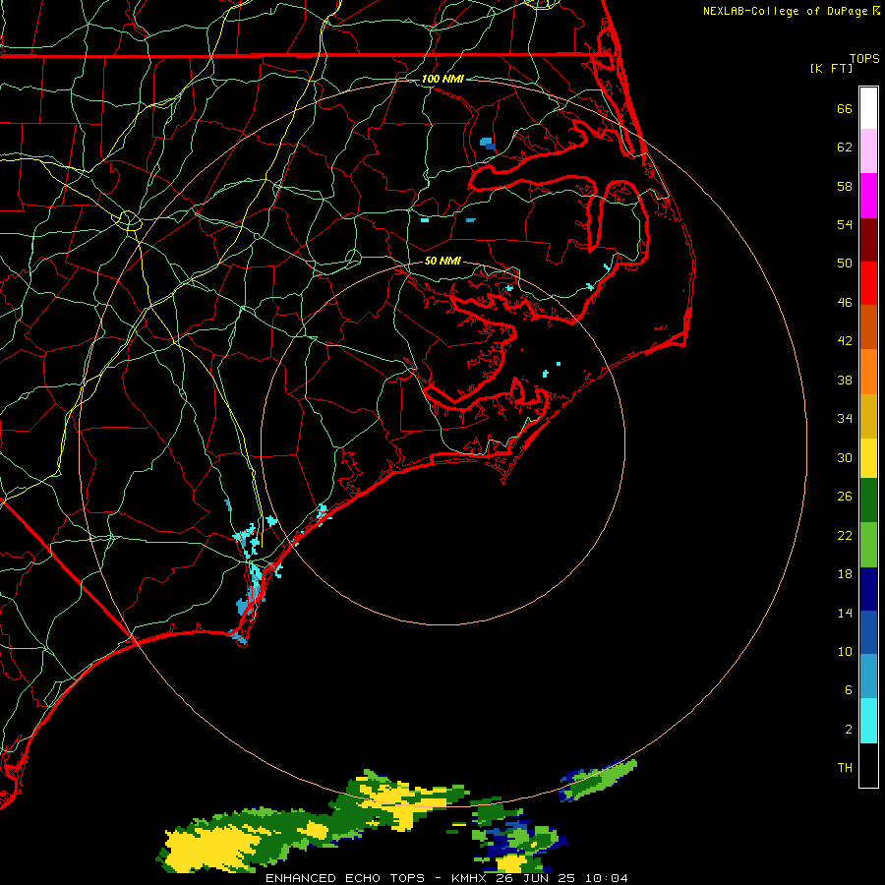885x885 pixels.
Task: Click the bright orange legend swatch
Action: (x=868, y=372)
